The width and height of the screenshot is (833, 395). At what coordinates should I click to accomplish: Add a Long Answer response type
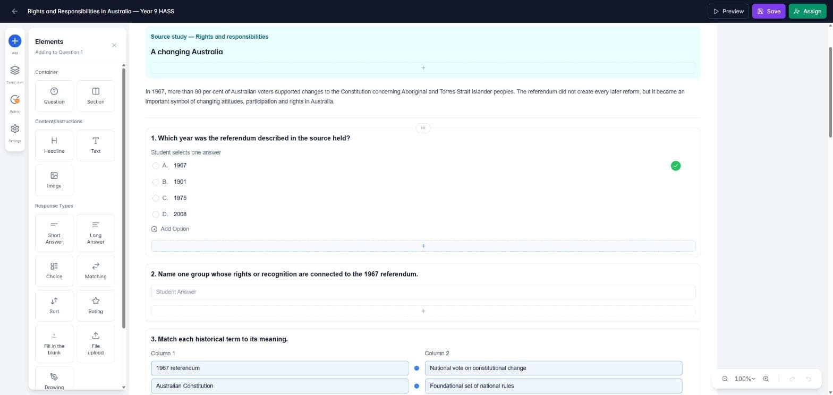pyautogui.click(x=96, y=233)
